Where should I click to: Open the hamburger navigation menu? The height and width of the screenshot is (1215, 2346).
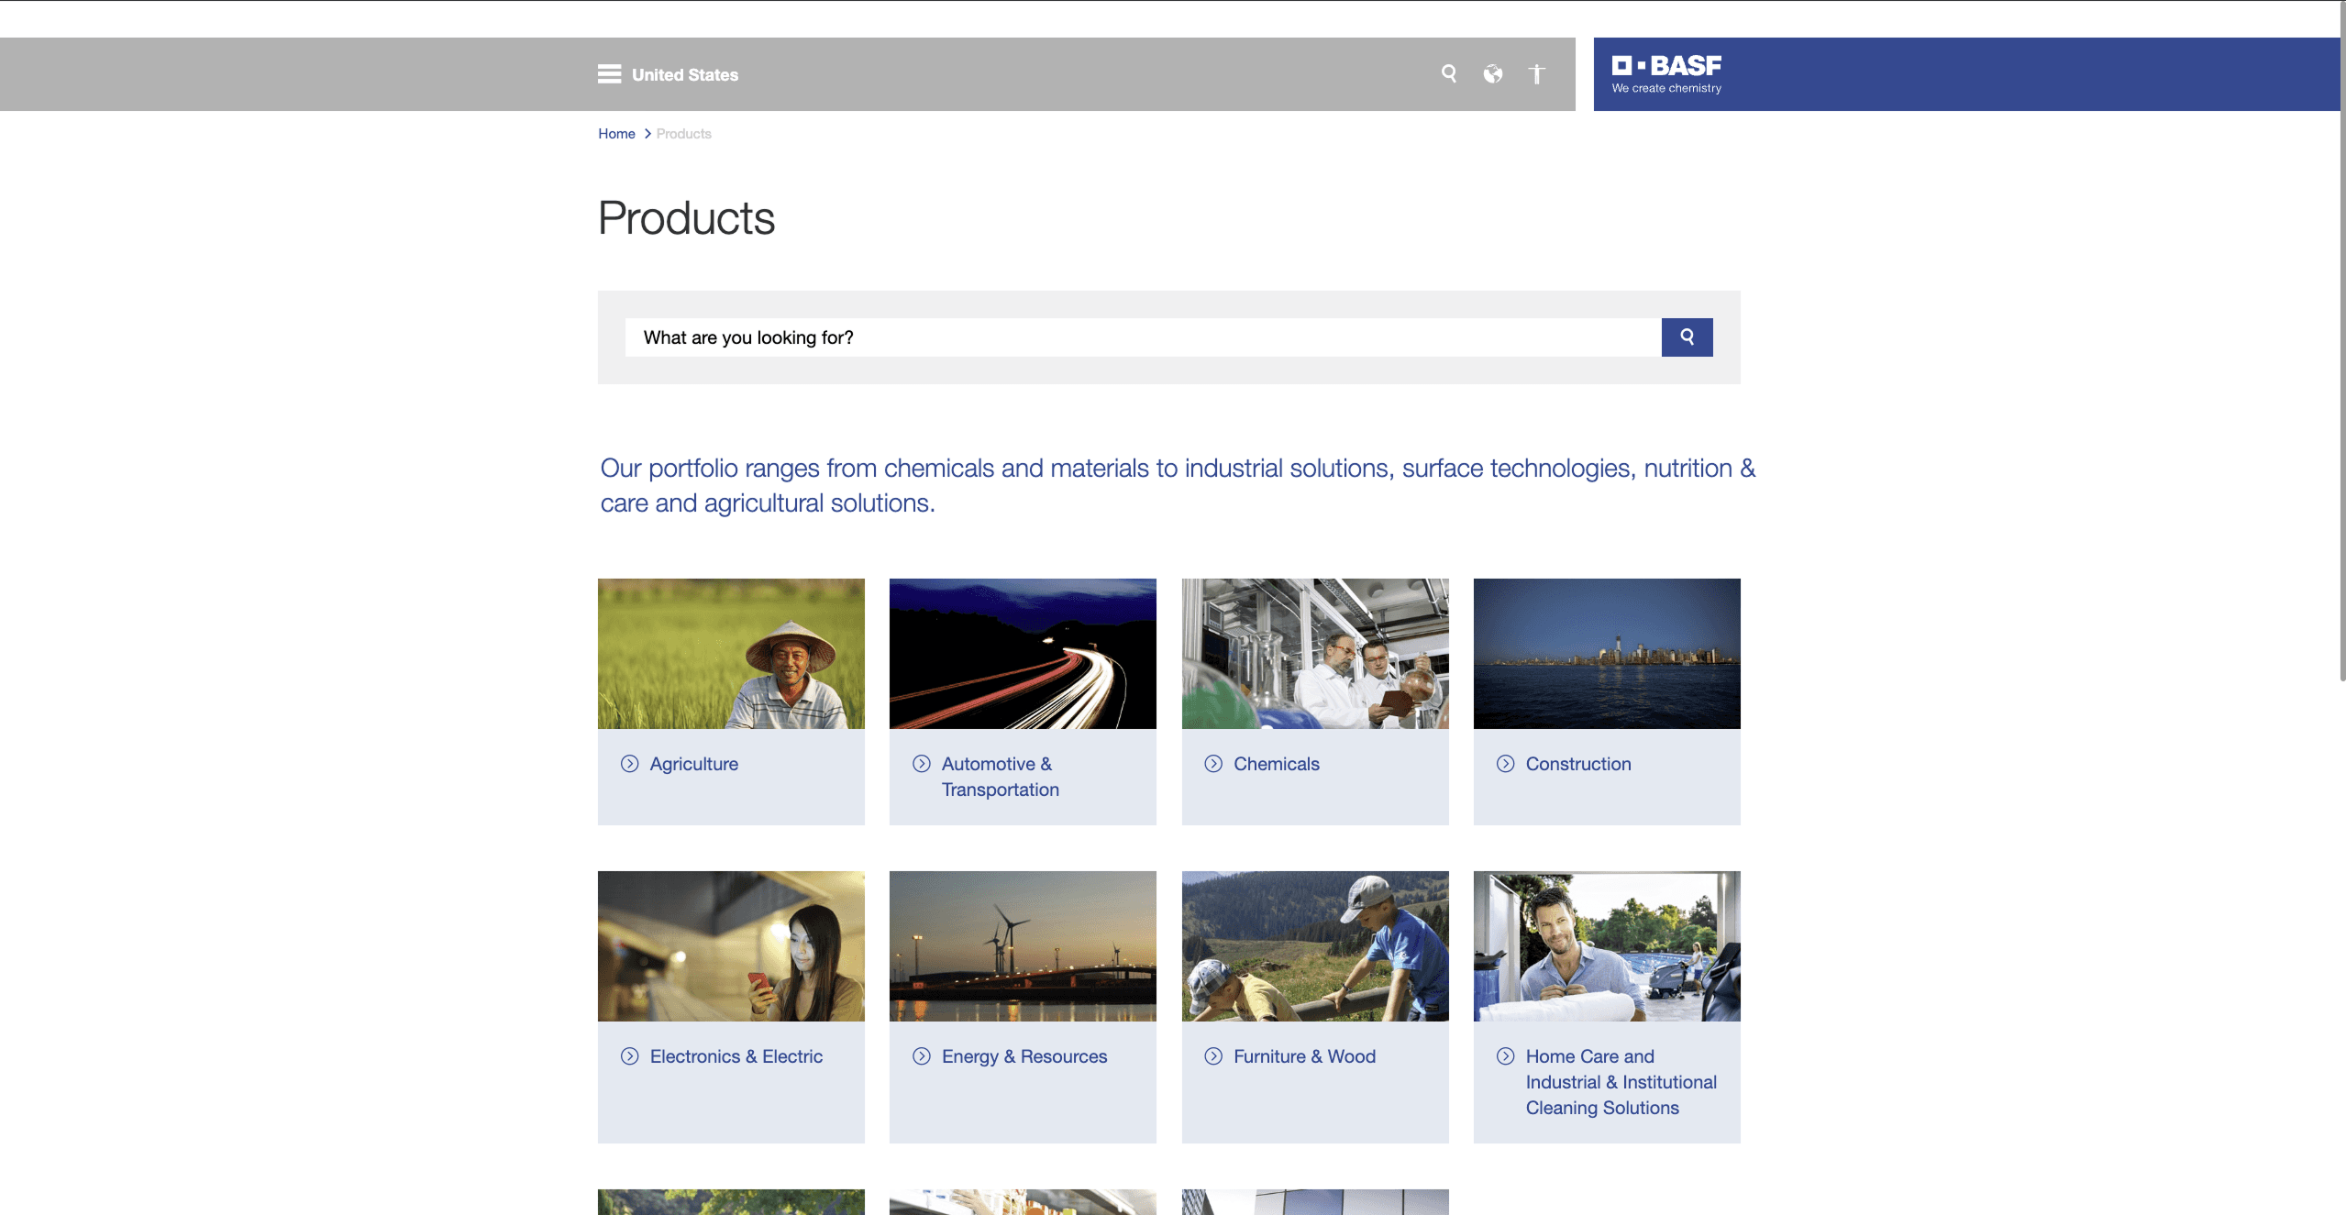pyautogui.click(x=609, y=74)
